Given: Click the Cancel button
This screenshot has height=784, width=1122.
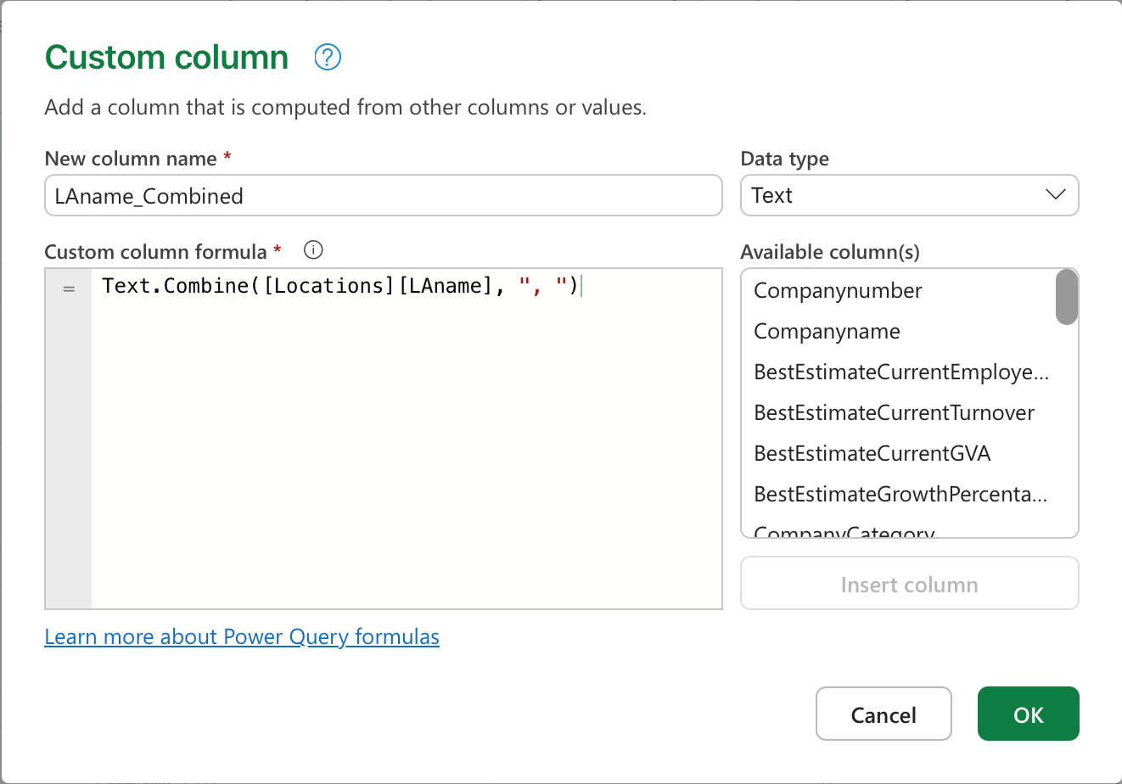Looking at the screenshot, I should coord(884,714).
